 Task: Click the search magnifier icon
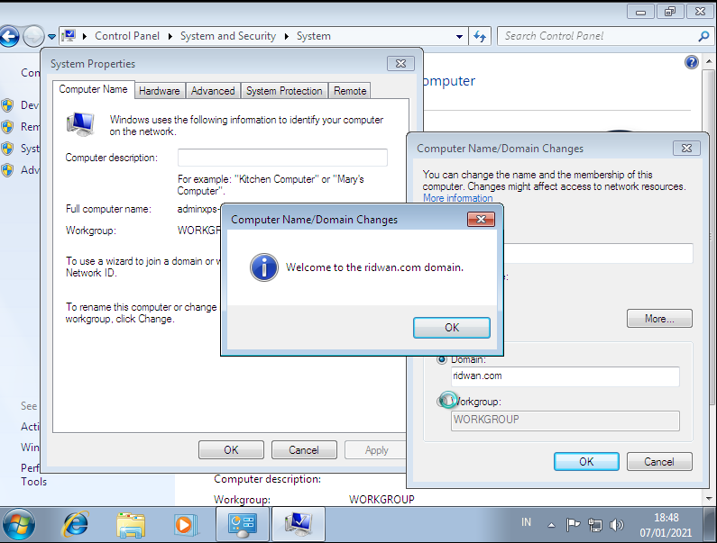point(703,36)
